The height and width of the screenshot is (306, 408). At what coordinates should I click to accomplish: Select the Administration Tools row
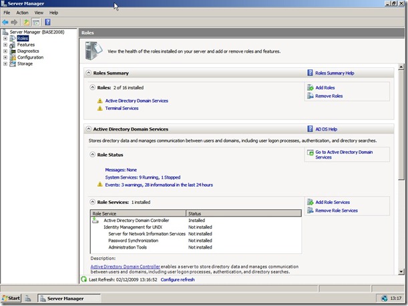tap(196, 247)
